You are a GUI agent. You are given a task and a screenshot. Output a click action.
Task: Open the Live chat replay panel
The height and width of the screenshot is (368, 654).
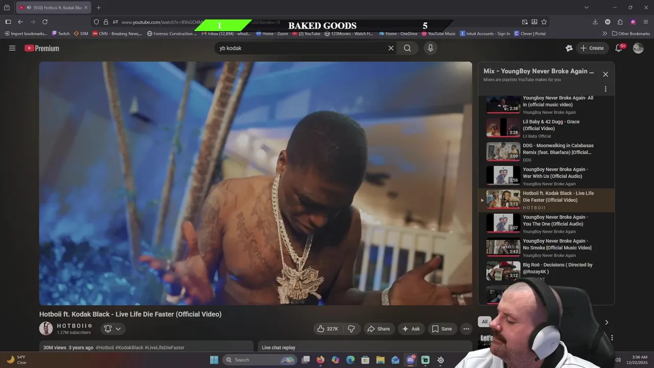[x=365, y=347]
